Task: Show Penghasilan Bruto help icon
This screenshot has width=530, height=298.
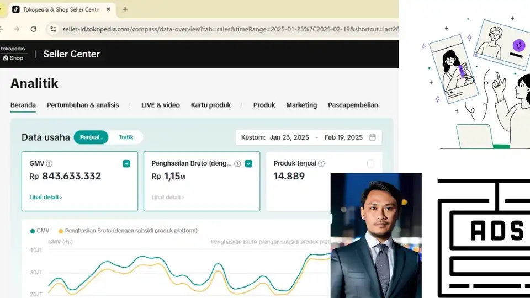Action: 237,164
